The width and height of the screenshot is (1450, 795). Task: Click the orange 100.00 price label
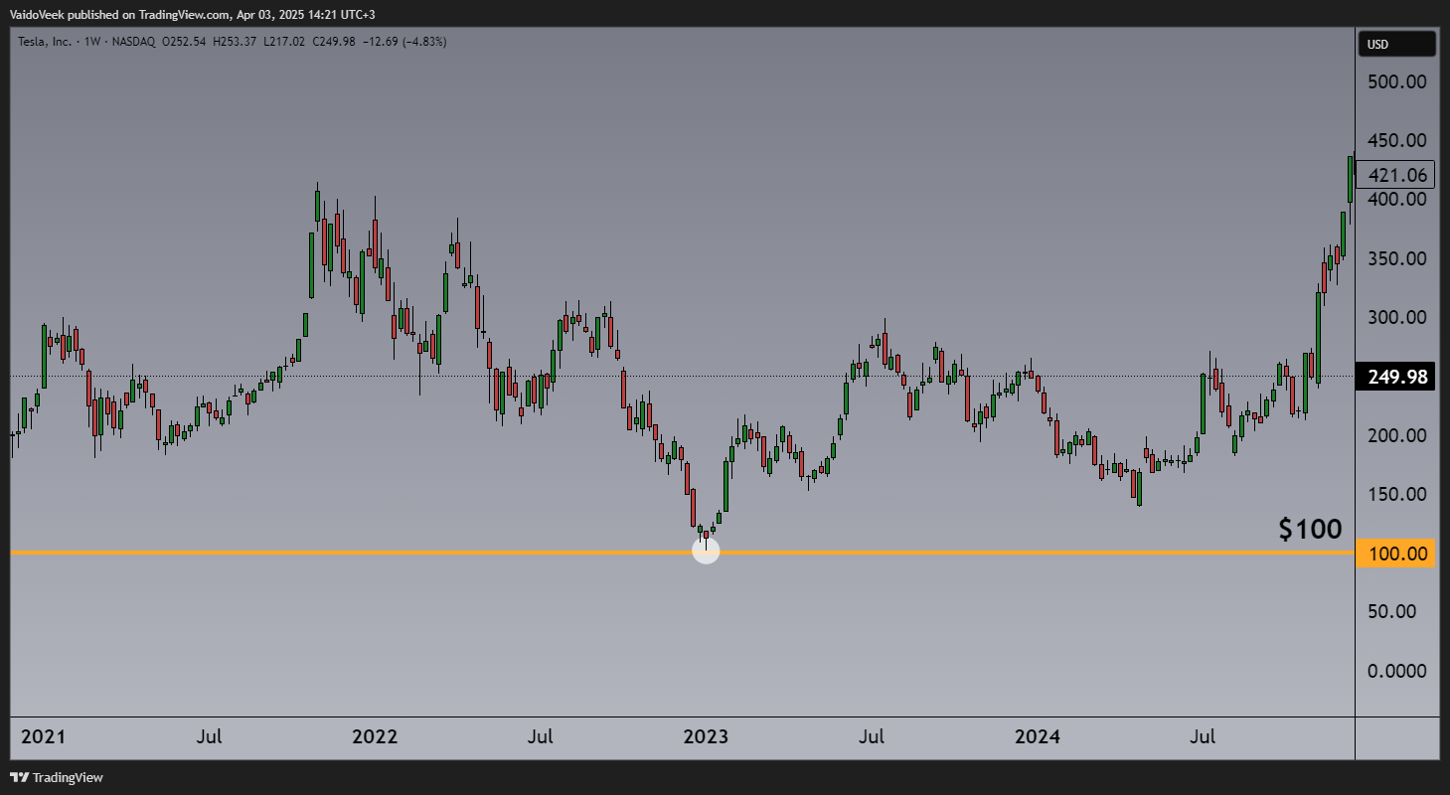click(x=1396, y=553)
